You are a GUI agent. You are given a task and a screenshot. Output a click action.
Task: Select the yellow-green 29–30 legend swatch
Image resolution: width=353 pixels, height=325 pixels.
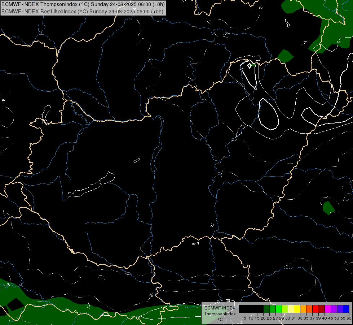point(285,309)
